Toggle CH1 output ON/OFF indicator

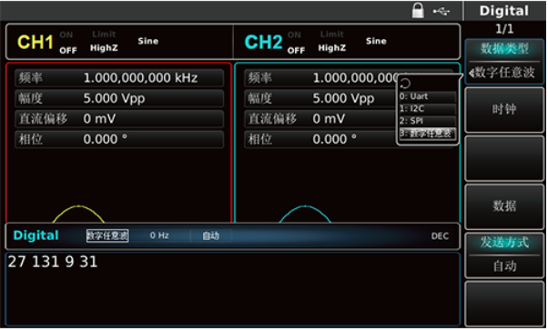click(67, 43)
